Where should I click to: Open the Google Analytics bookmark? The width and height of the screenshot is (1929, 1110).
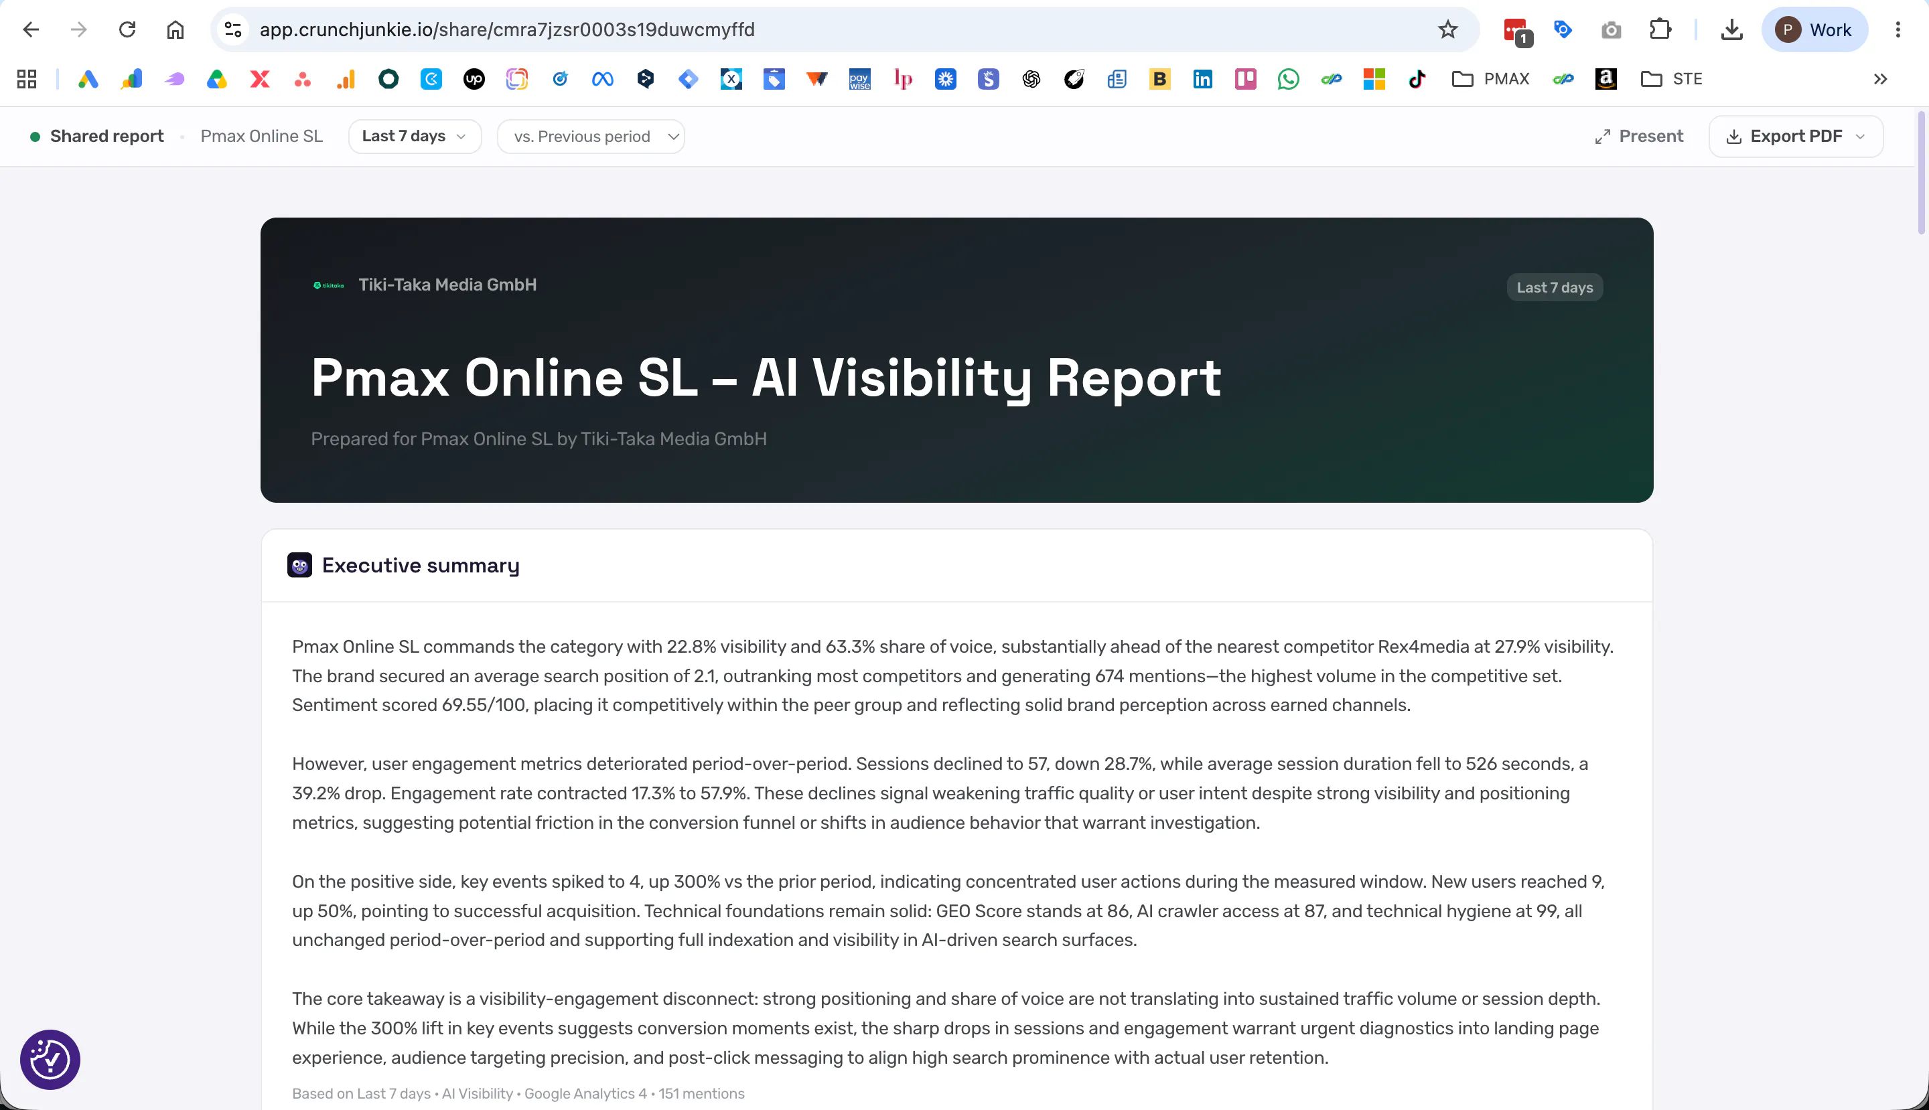point(346,78)
